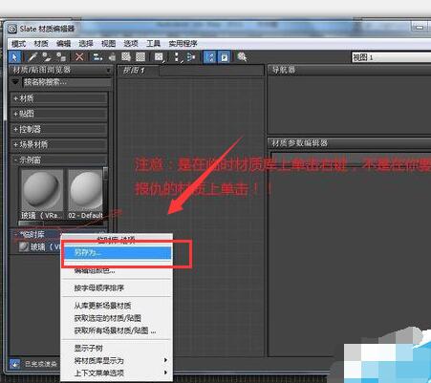The width and height of the screenshot is (431, 383).
Task: Select the 玻璃 material in 临时库
Action: [x=40, y=247]
